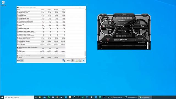This screenshot has height=99, width=176.
Task: Select Performance Limit - Utilization row
Action: pos(41,34)
